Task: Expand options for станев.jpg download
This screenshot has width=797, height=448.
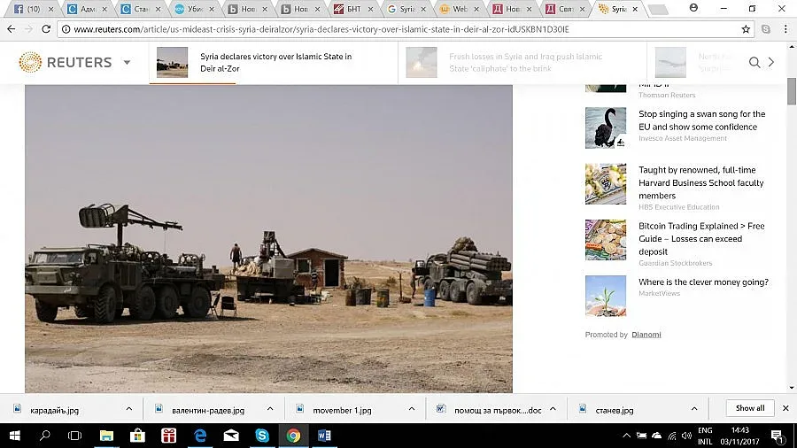Action: 694,409
